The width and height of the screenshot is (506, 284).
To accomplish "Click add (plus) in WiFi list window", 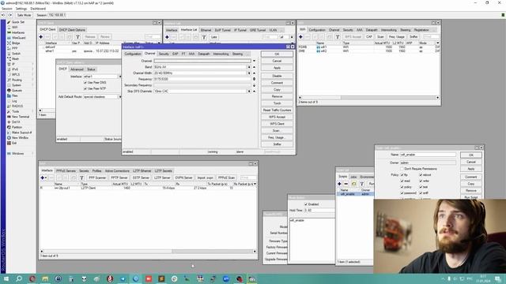I will coord(300,37).
